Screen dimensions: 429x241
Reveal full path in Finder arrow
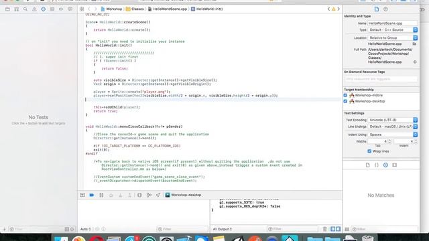coord(415,62)
